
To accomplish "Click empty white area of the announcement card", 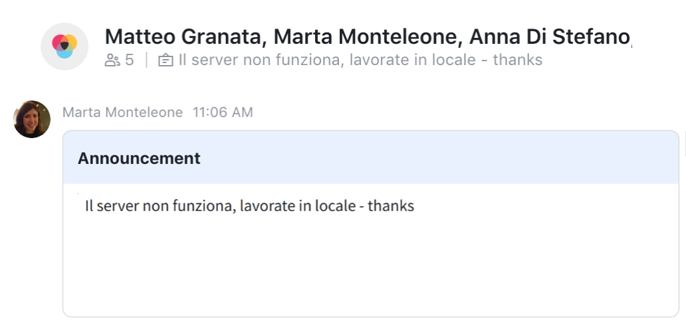I will pos(371,266).
